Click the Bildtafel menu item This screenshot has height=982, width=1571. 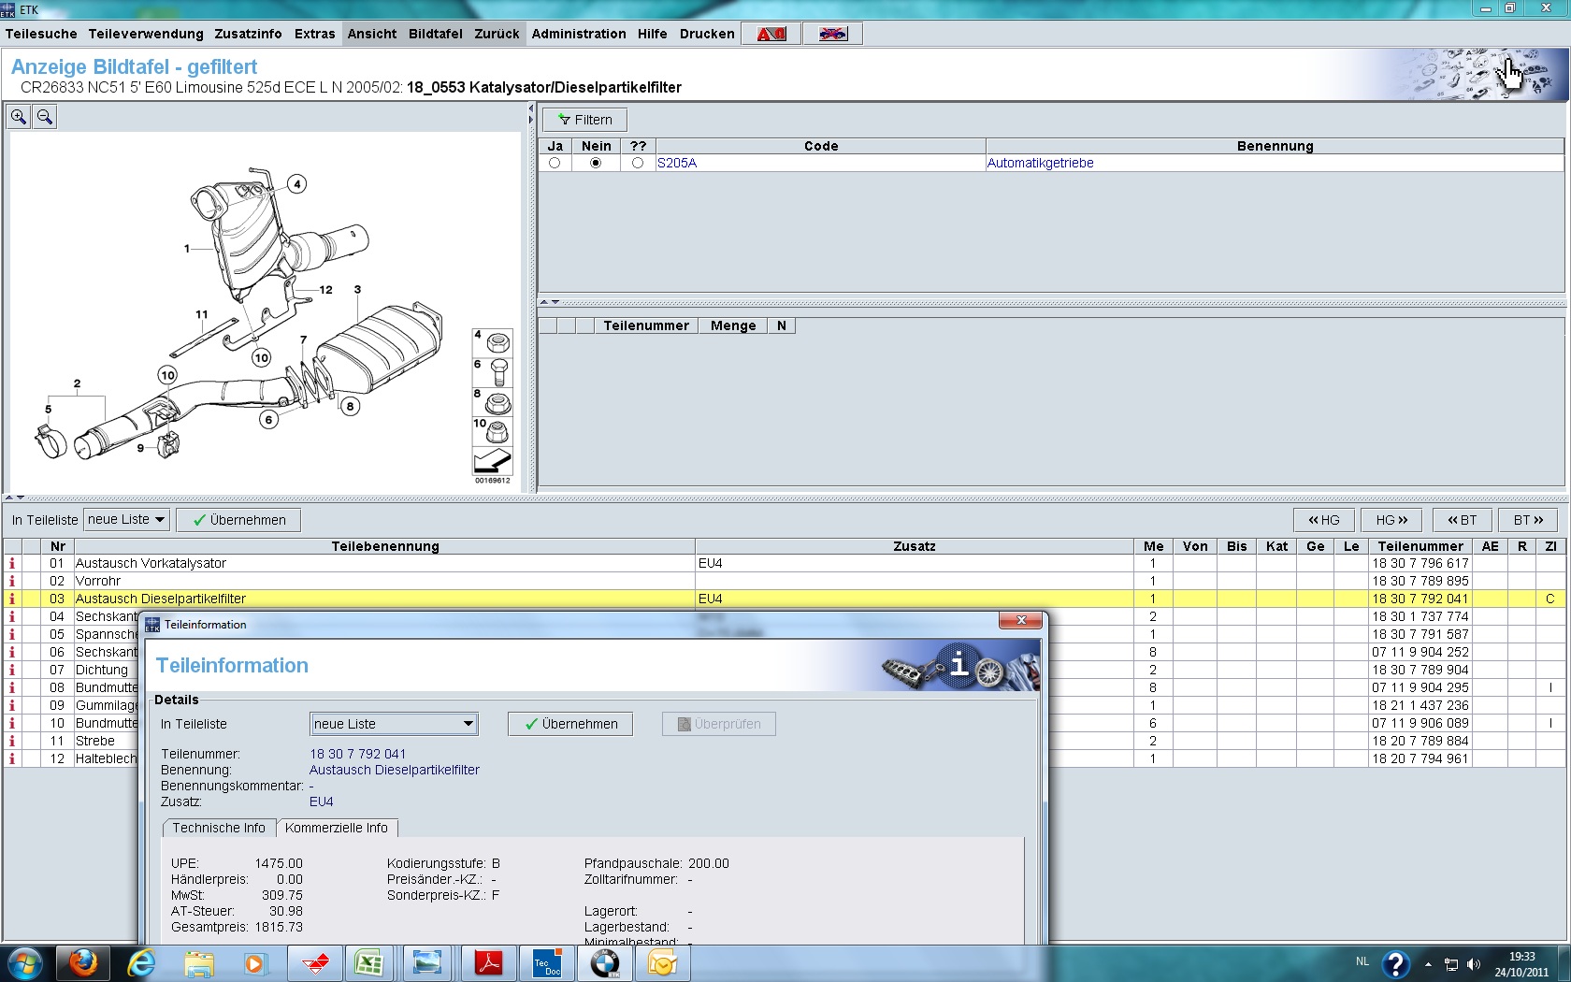coord(436,34)
